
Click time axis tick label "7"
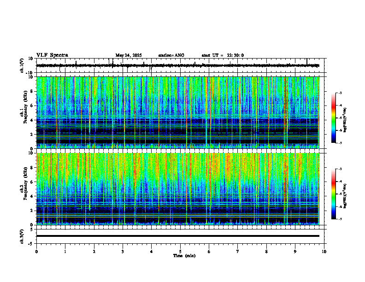coord(238,252)
